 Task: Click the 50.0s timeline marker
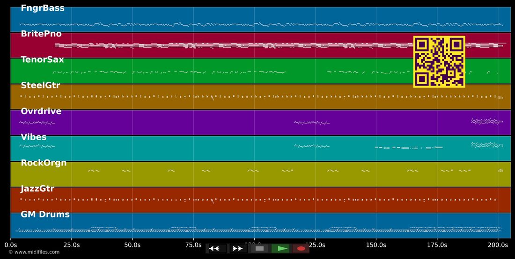(x=132, y=245)
